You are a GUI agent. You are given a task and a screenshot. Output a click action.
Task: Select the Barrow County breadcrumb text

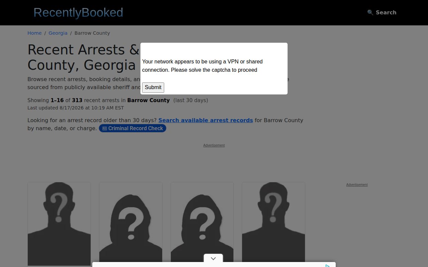pyautogui.click(x=92, y=33)
